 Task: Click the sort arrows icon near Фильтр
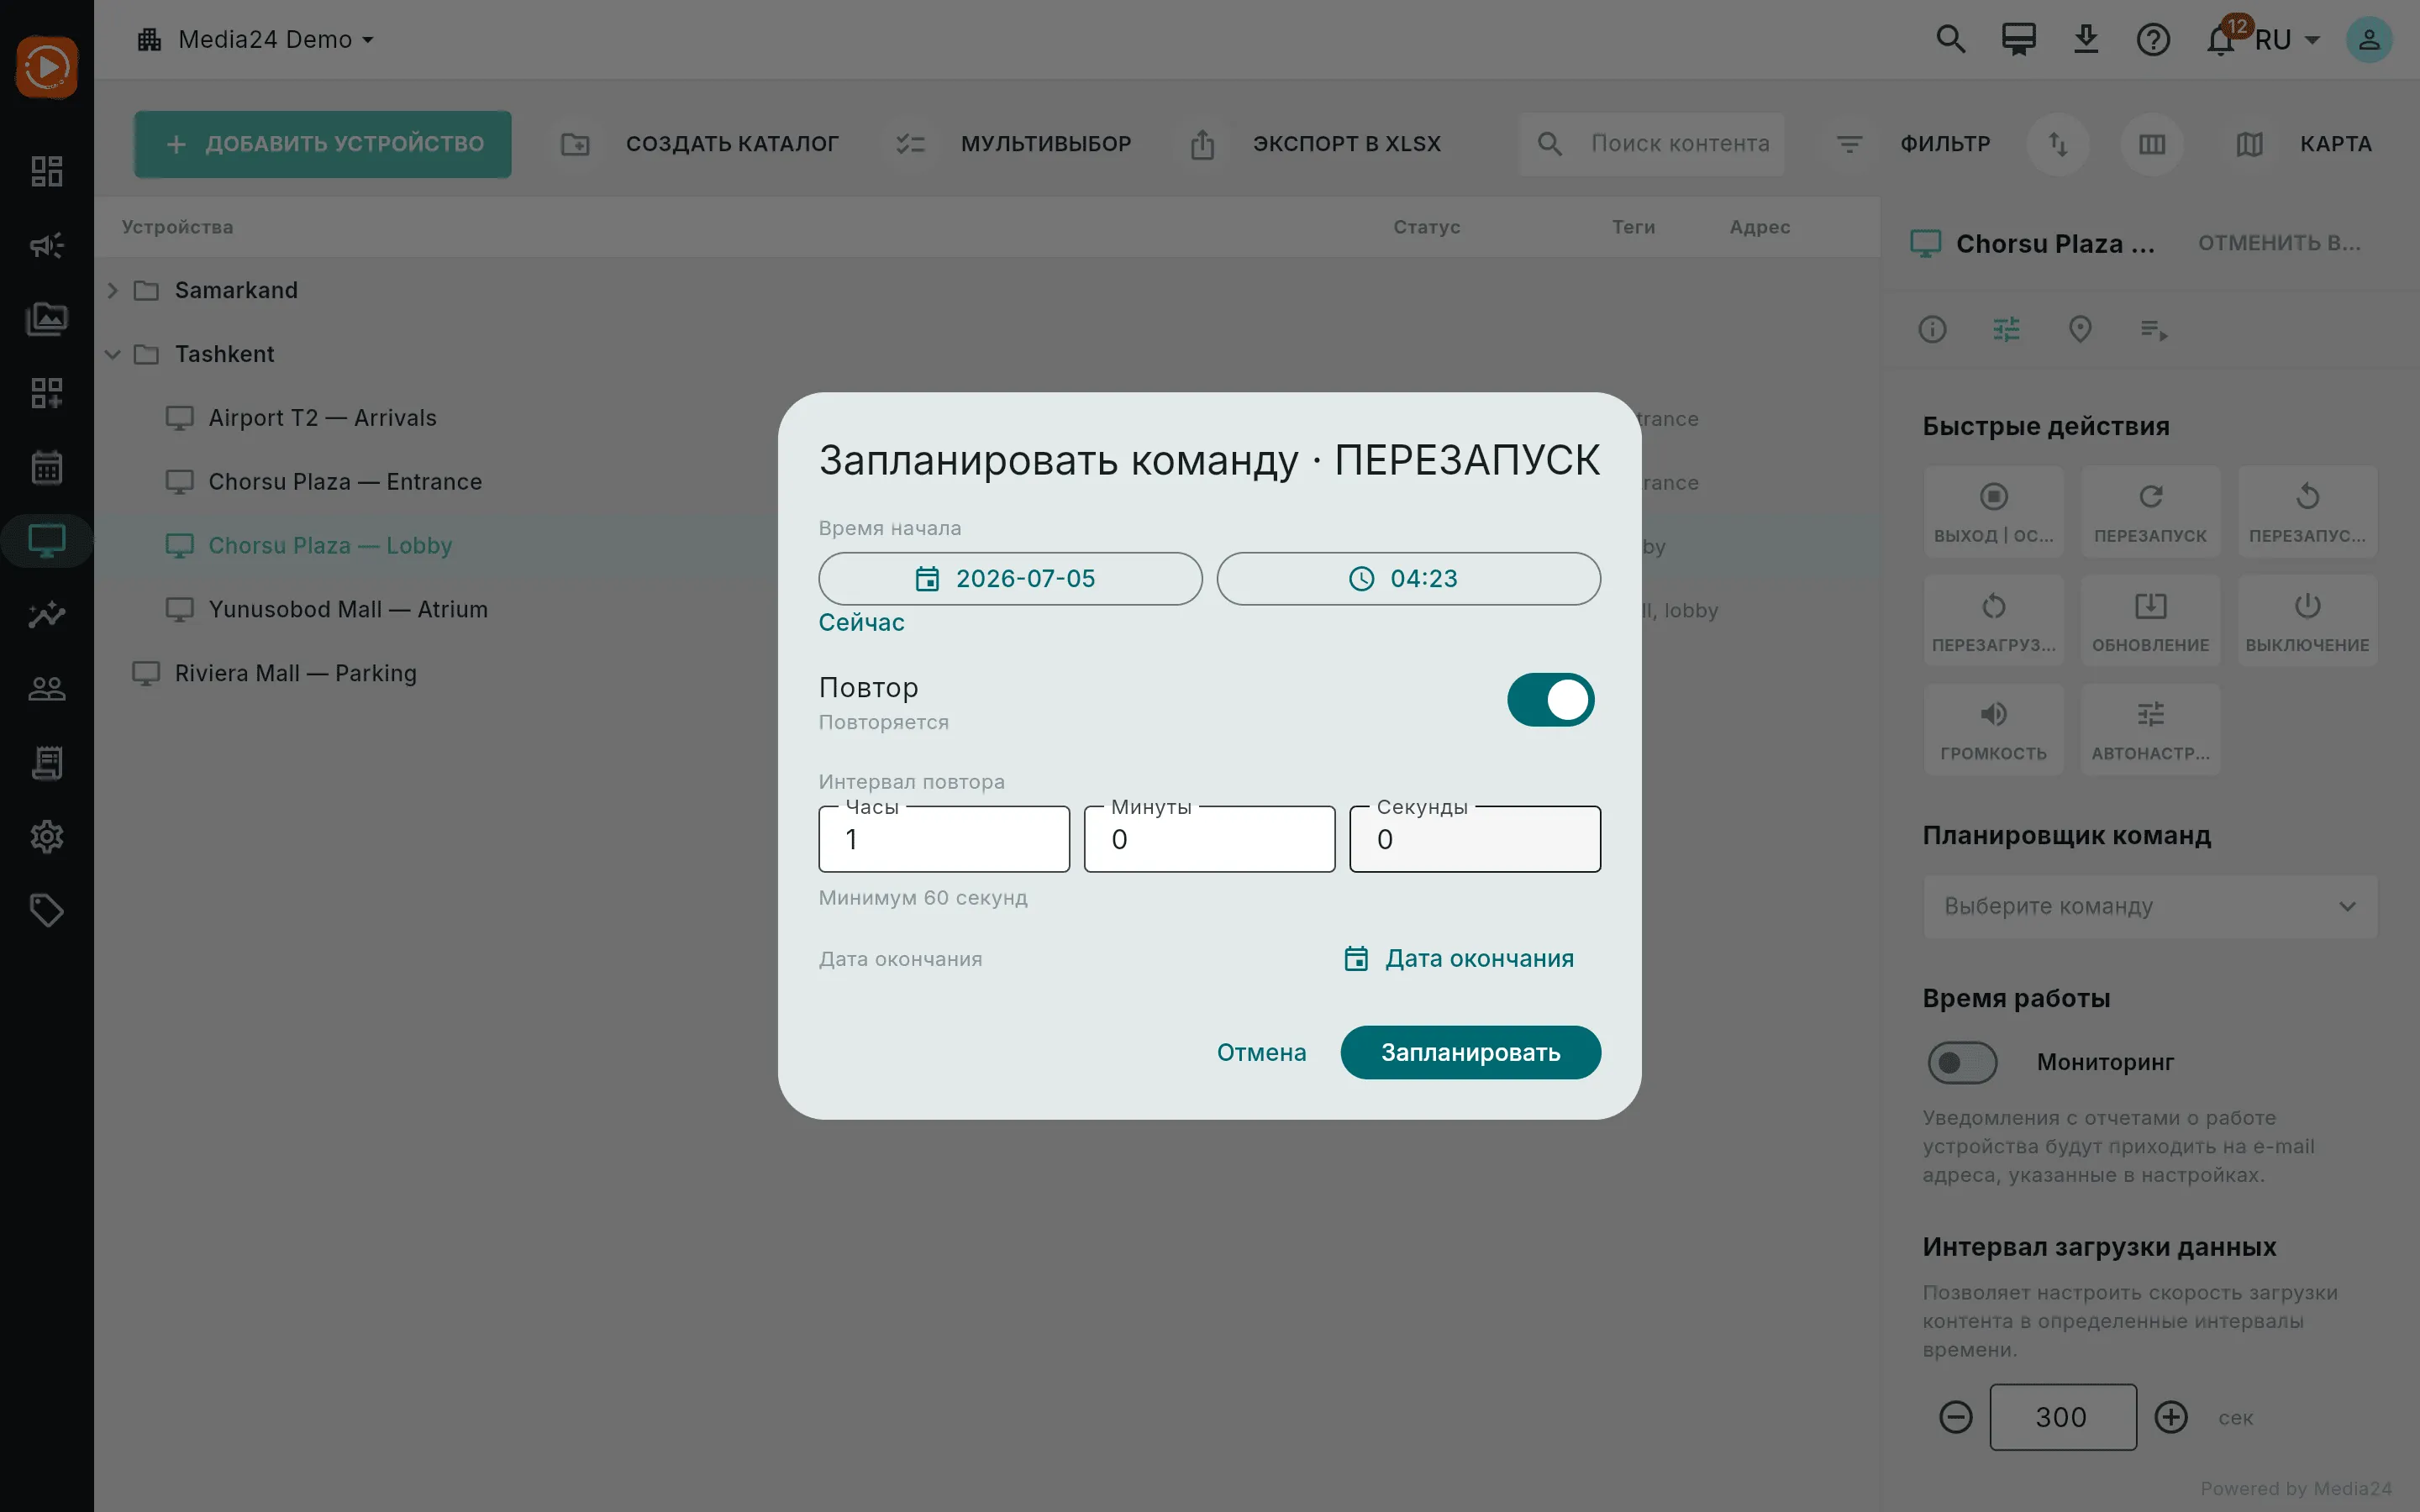pyautogui.click(x=2058, y=144)
